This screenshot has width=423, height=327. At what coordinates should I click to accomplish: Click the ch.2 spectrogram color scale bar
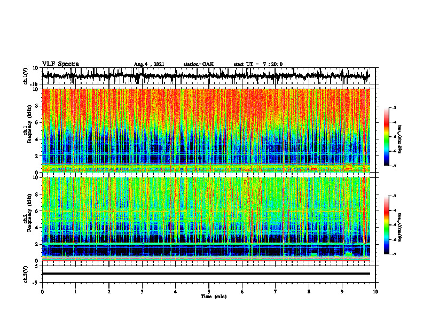[387, 225]
